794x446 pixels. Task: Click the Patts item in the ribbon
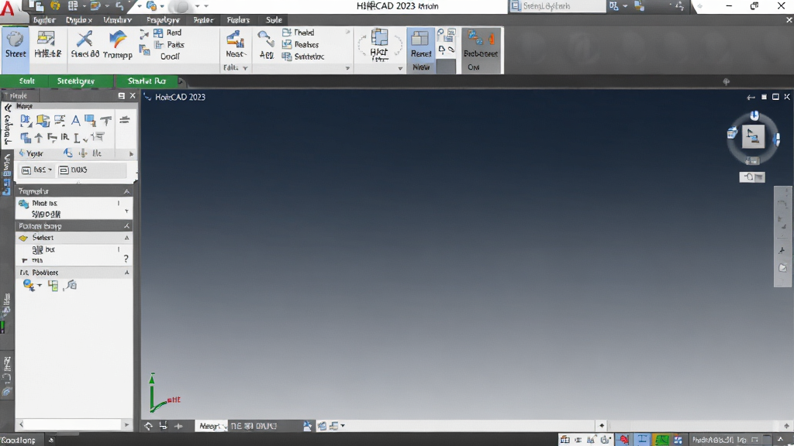[x=170, y=44]
